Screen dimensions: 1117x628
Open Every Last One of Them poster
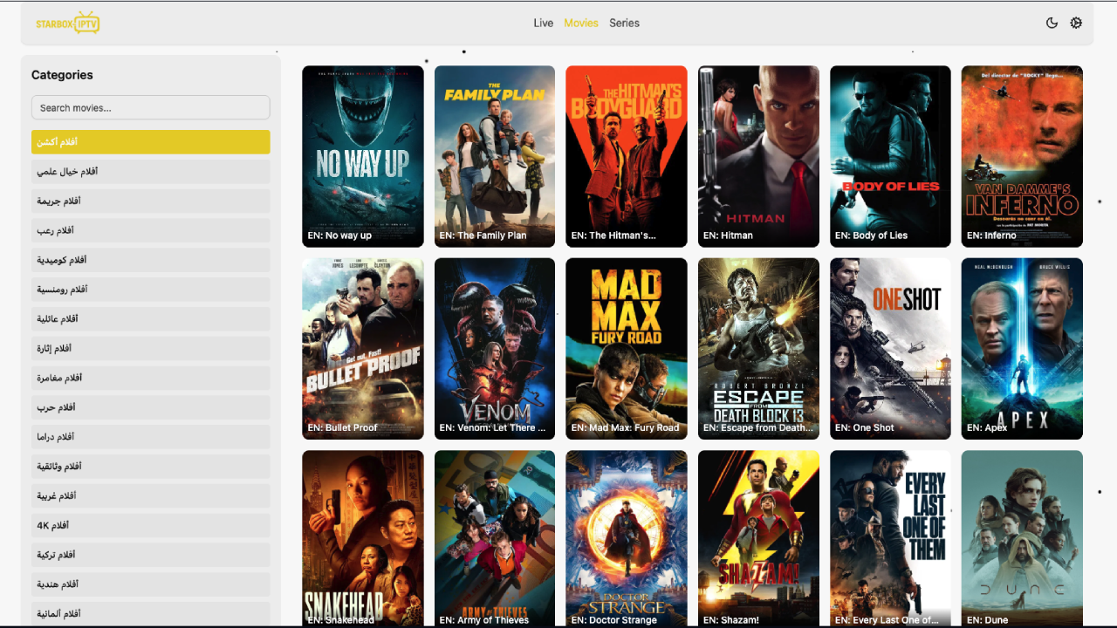(890, 539)
